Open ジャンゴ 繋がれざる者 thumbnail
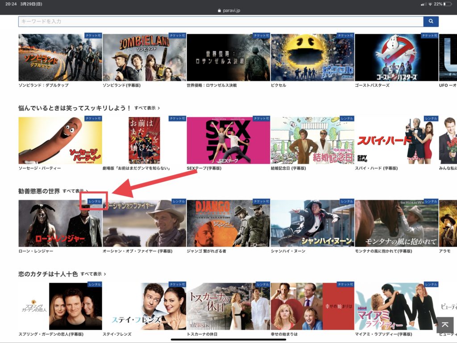 click(x=228, y=223)
